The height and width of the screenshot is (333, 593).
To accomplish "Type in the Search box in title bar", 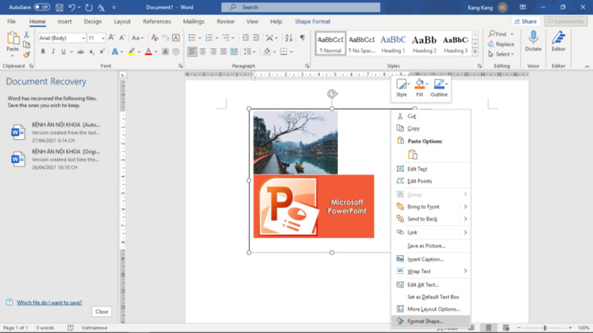I will point(296,7).
